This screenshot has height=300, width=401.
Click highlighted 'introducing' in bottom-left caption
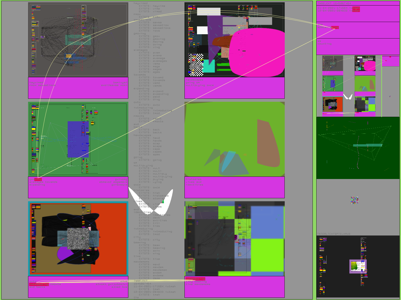pyautogui.click(x=39, y=284)
